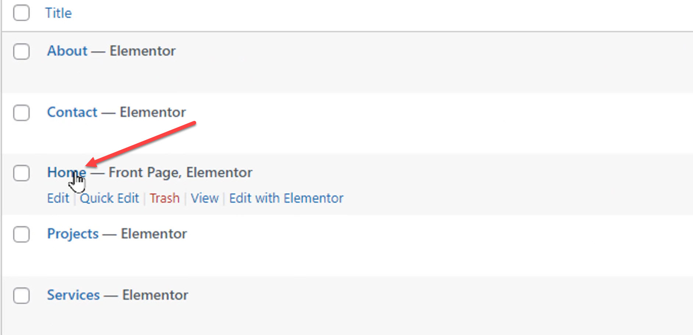Launch Edit with Elementor for Home
This screenshot has height=335, width=693.
pos(286,198)
